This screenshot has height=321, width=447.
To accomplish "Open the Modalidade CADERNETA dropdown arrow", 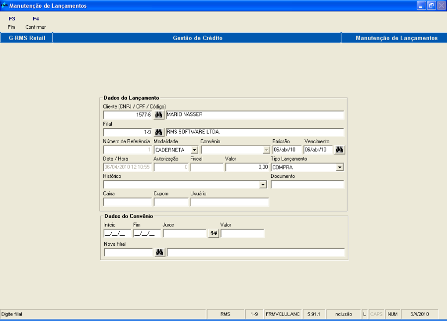I will (194, 150).
